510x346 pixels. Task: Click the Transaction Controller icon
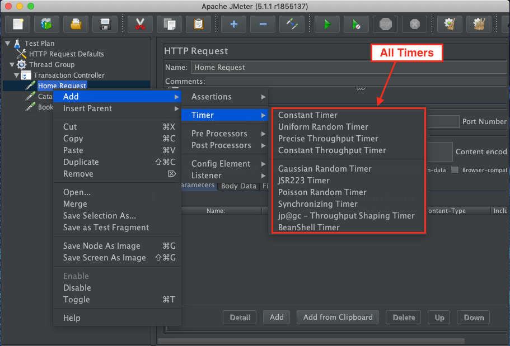[x=26, y=75]
